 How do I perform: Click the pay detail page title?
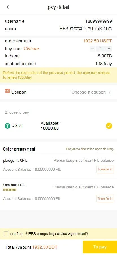point(58,7)
